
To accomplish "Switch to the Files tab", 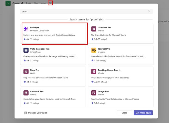I will pyautogui.click(x=36, y=3).
